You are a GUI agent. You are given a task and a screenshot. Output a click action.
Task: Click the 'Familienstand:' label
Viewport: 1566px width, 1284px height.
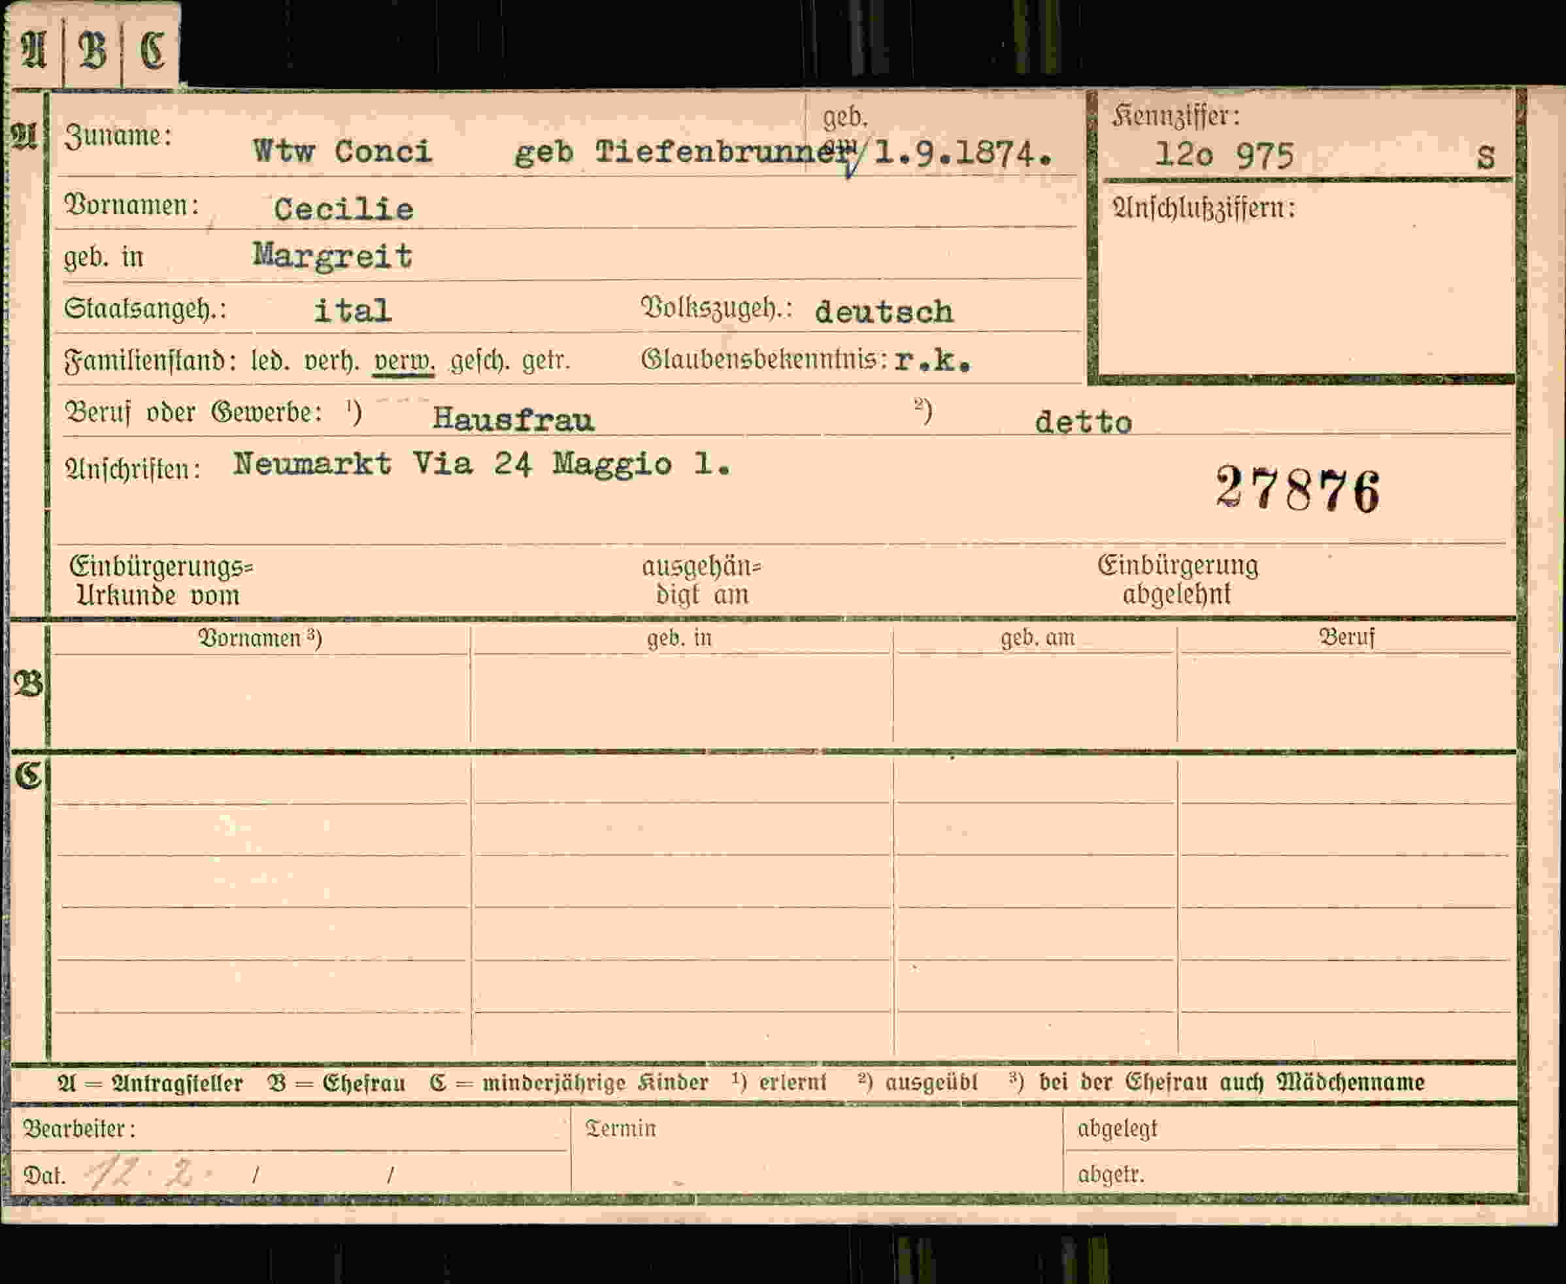tap(150, 362)
